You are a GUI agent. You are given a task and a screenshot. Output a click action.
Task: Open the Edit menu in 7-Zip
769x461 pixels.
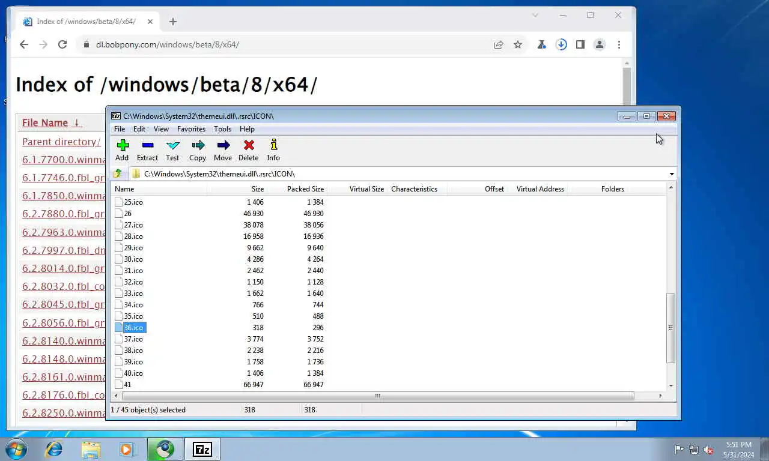pos(139,129)
